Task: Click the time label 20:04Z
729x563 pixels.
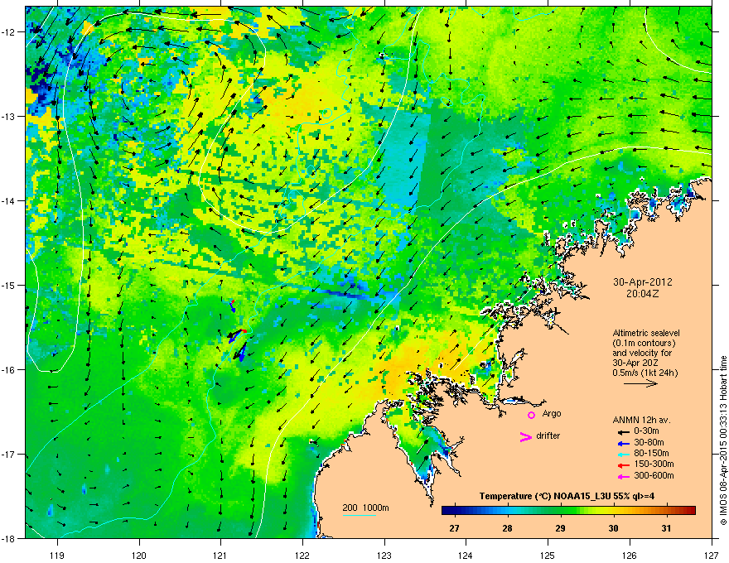Action: [643, 294]
